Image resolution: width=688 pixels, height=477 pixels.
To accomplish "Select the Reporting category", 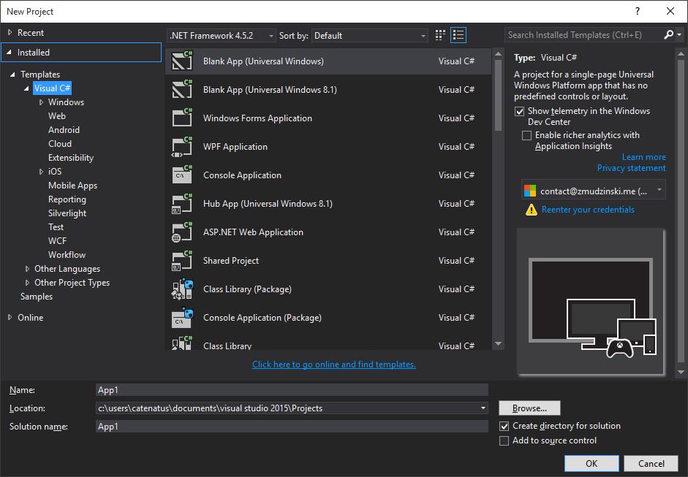I will click(x=67, y=199).
